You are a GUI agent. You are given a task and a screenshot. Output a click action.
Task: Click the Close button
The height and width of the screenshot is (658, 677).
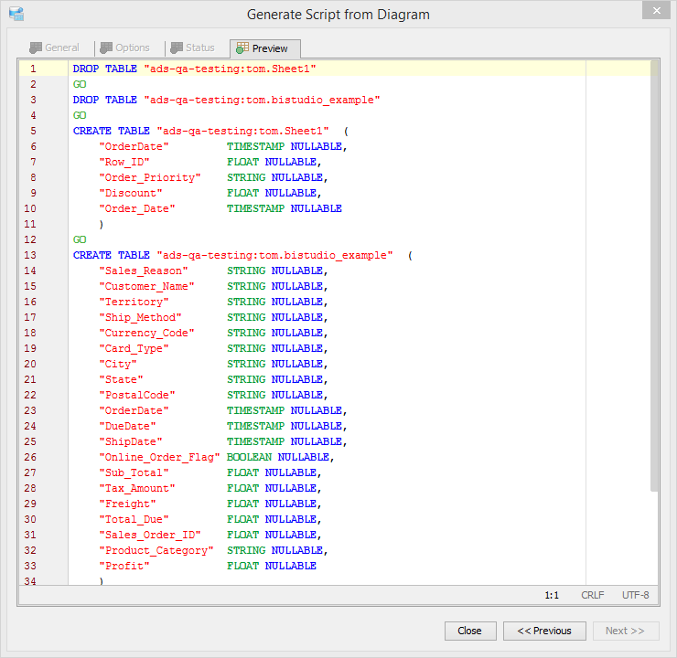[470, 631]
